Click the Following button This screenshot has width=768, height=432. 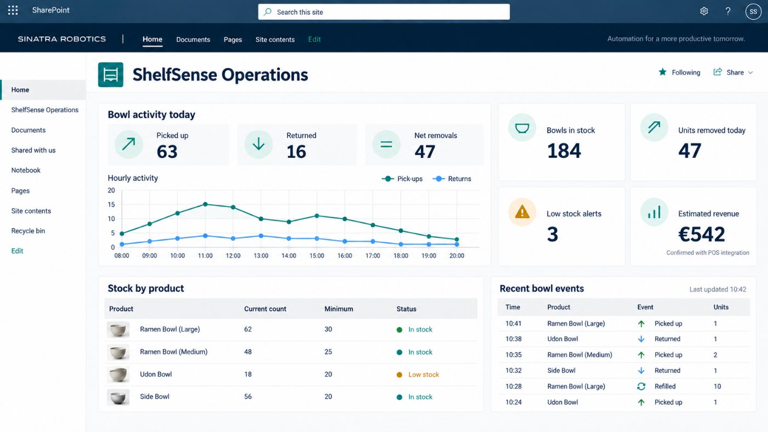[679, 72]
